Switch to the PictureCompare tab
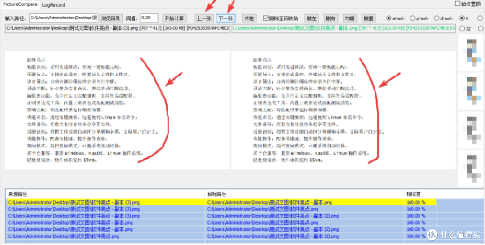Image resolution: width=485 pixels, height=245 pixels. coord(20,4)
